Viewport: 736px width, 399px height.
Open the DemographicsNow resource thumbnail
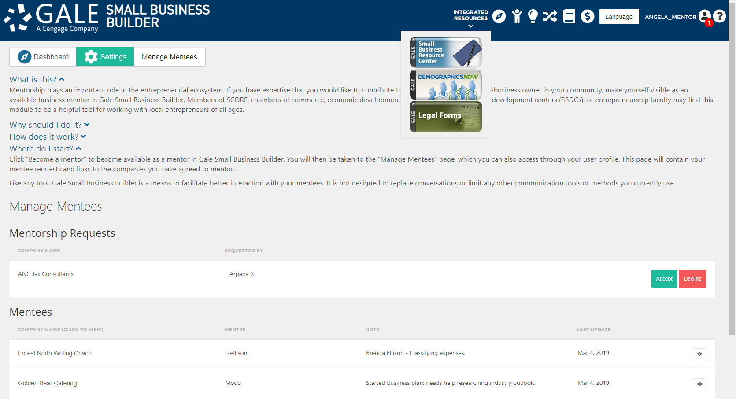tap(446, 85)
